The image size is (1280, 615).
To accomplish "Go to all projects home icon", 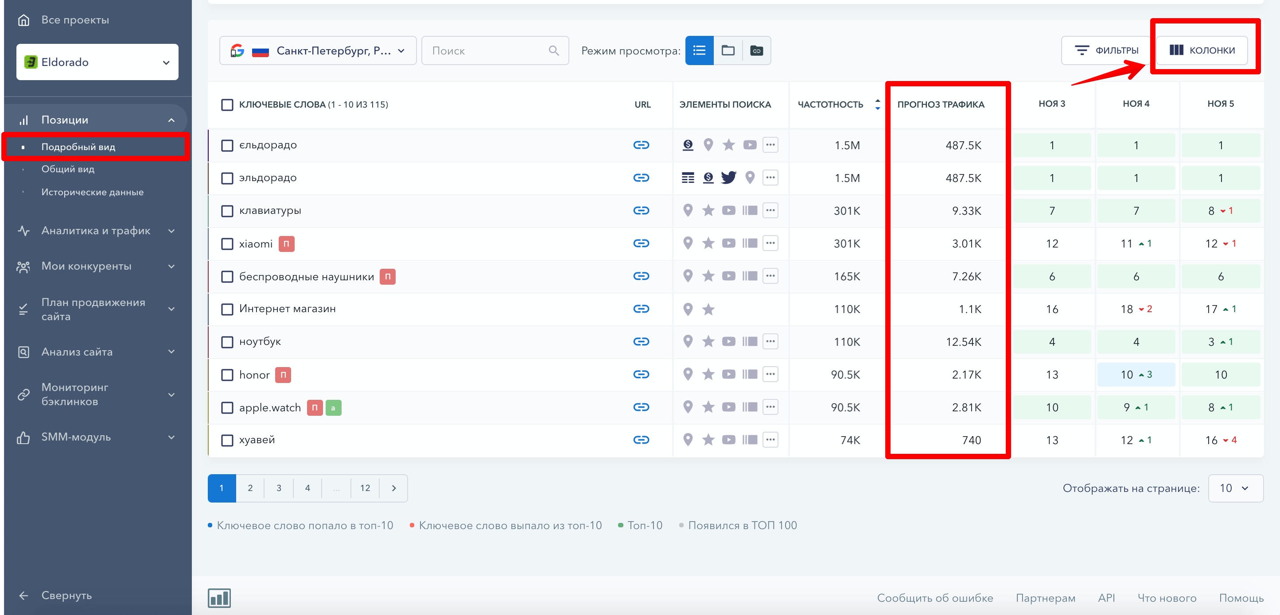I will point(23,20).
